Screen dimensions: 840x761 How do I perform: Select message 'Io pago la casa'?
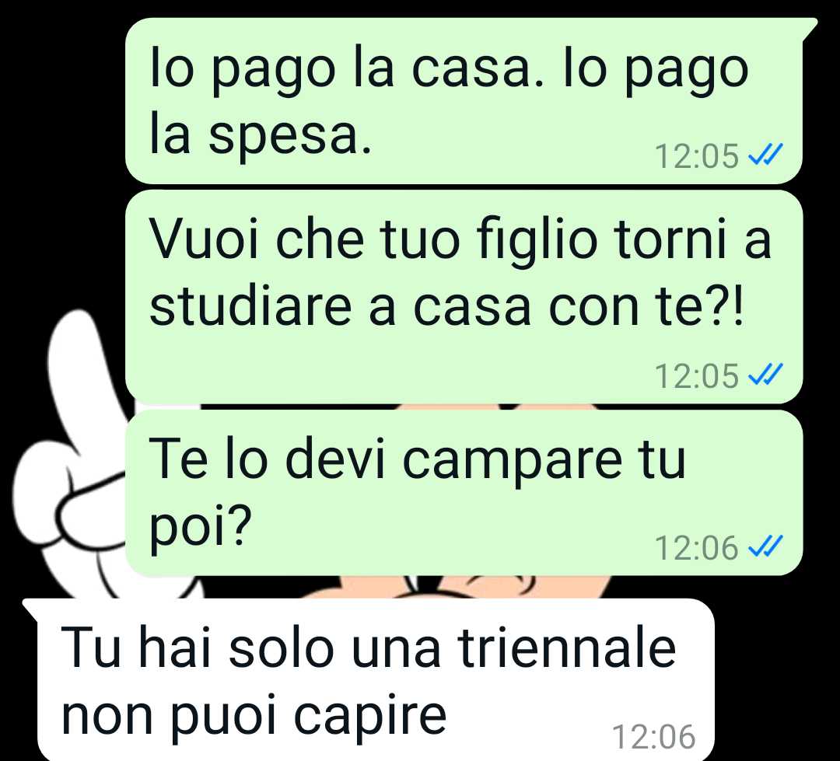[464, 101]
